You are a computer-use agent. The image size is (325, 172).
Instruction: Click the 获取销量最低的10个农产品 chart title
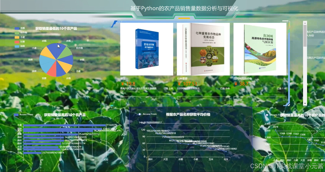coord(56,29)
